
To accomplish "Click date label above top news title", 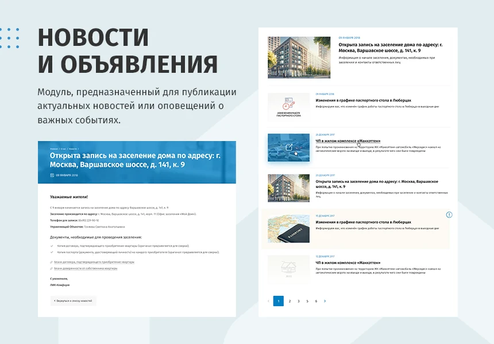I will [x=349, y=38].
